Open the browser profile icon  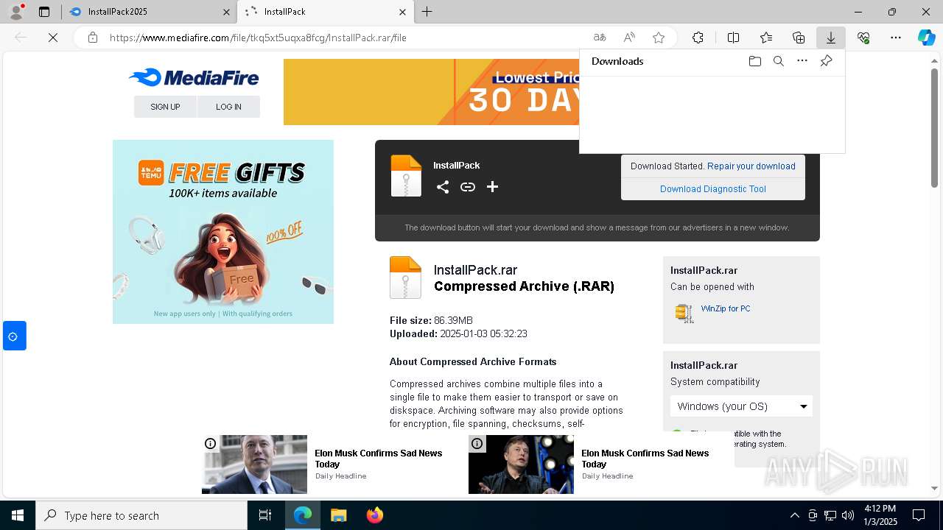[16, 12]
